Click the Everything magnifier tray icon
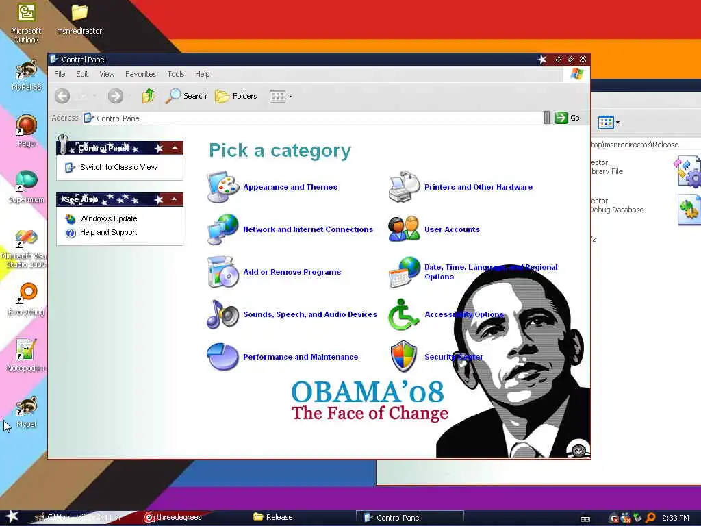701x526 pixels. point(651,518)
